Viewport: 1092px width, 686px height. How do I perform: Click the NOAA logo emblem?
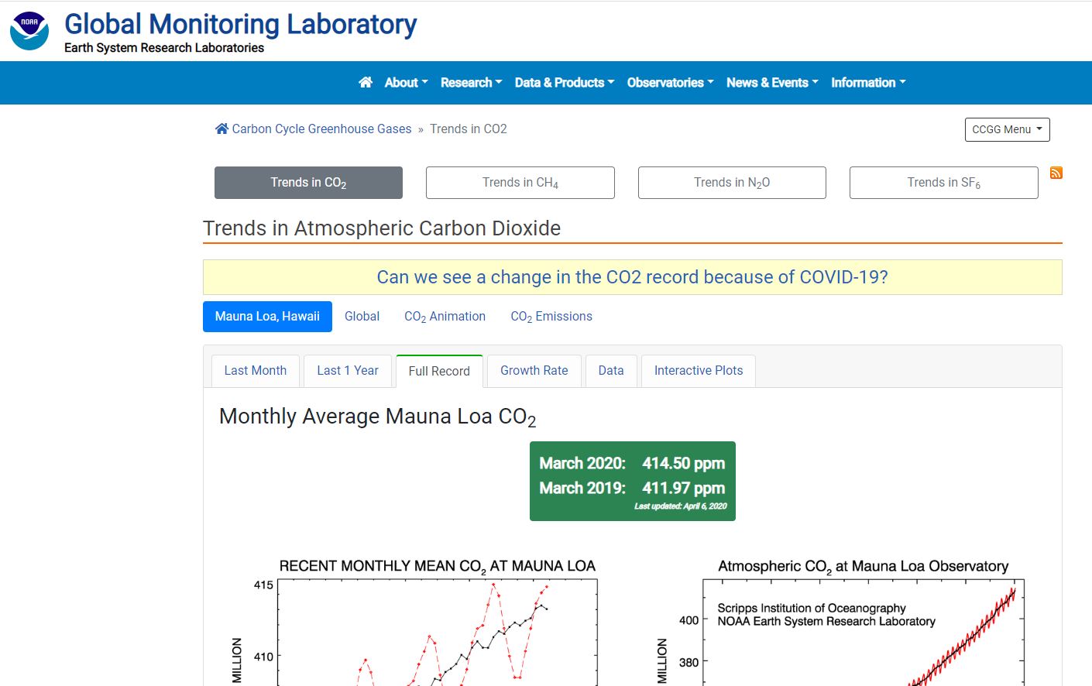[29, 31]
